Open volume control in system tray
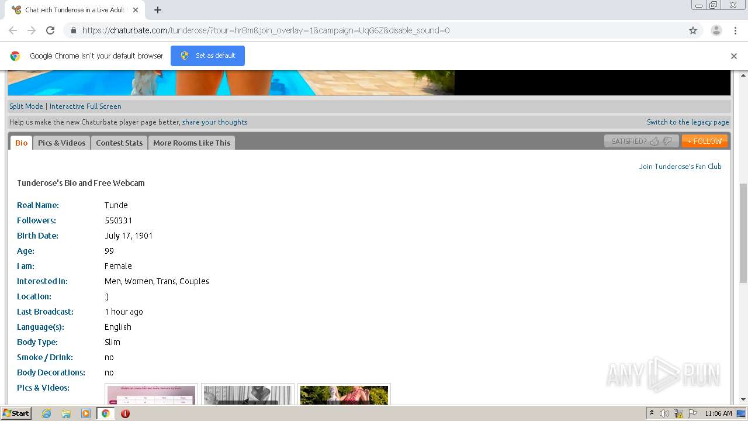Screen dimensions: 748x421 pyautogui.click(x=664, y=413)
